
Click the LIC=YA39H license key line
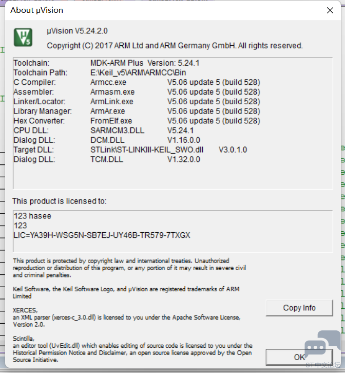(x=102, y=235)
